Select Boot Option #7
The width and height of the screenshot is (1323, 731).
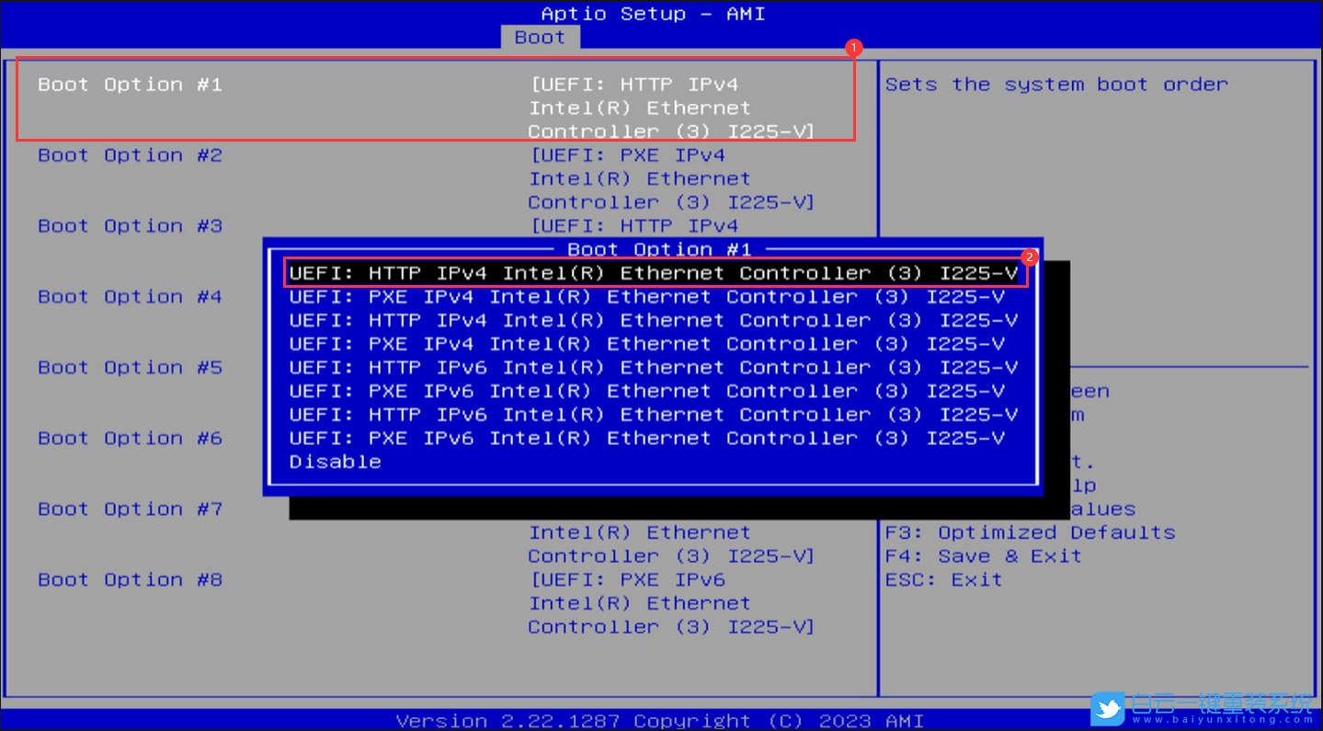tap(129, 508)
